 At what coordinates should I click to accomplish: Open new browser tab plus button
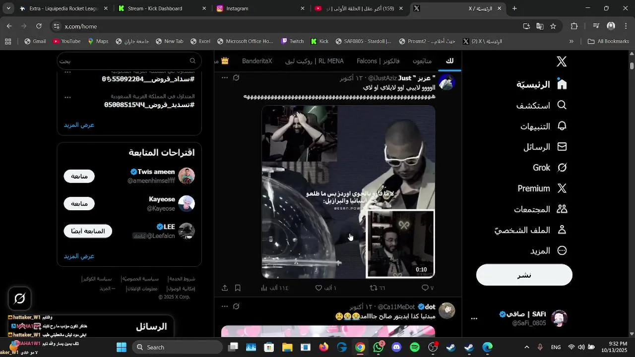tap(514, 8)
